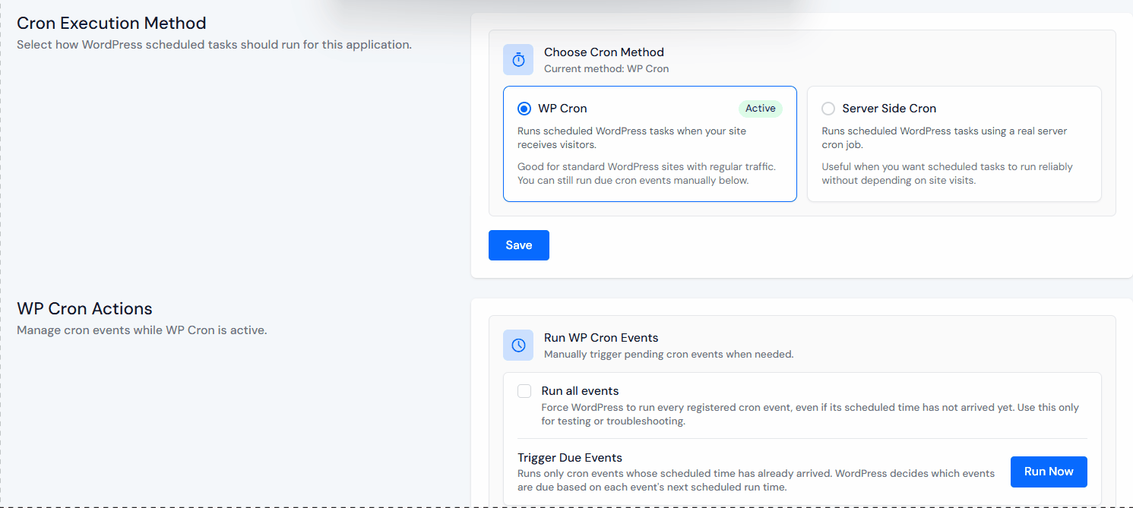Click the Trigger Due Events label
The width and height of the screenshot is (1133, 508).
point(570,458)
